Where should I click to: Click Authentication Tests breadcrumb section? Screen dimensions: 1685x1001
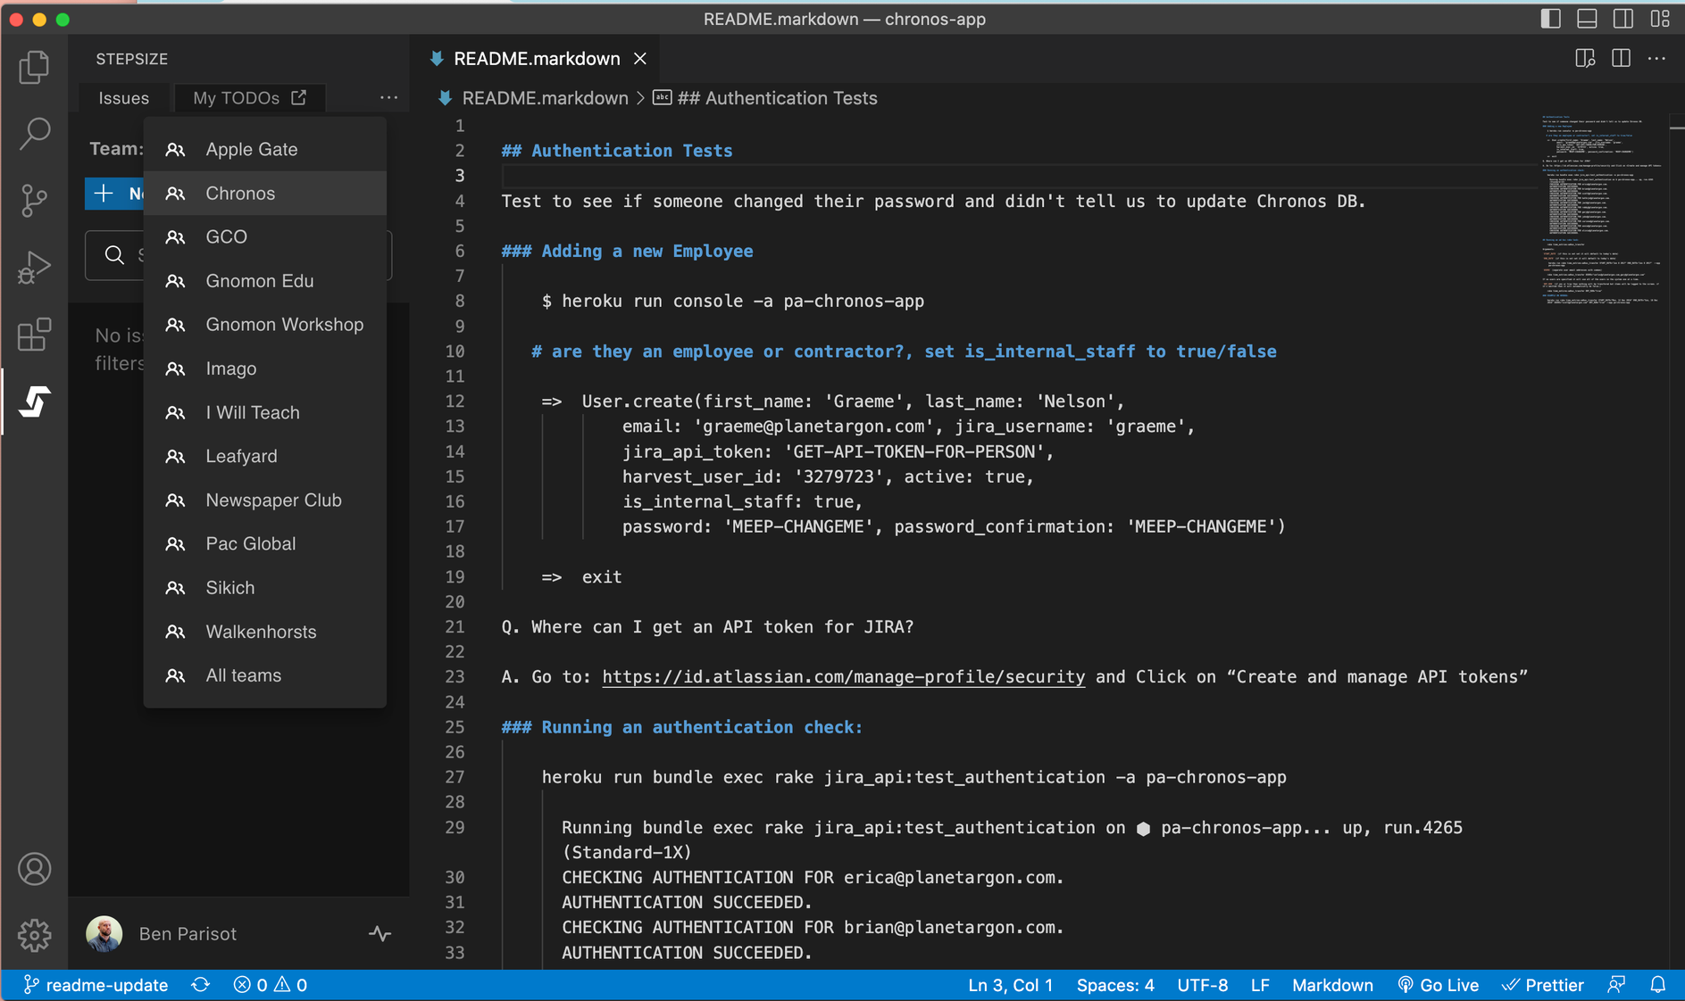(x=777, y=98)
